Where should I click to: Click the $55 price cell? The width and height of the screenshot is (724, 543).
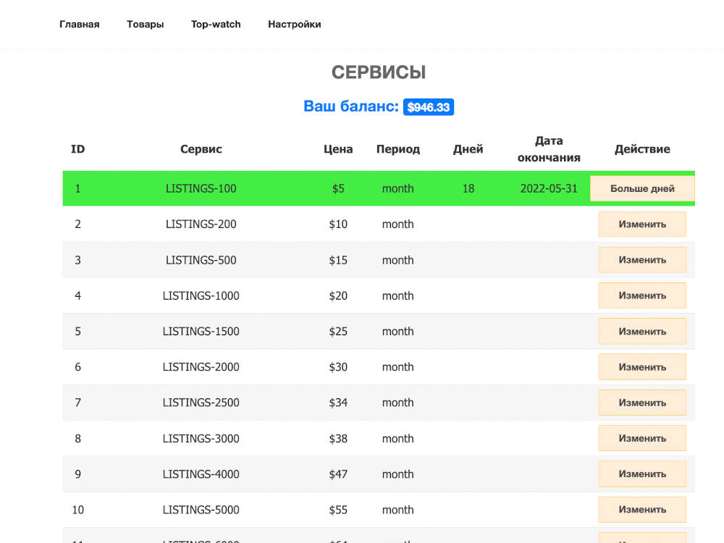coord(338,509)
